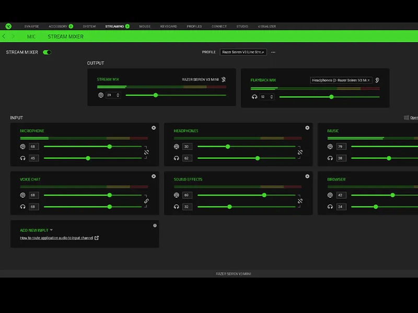Click the Playback Mix ear monitoring icon

pos(377,80)
